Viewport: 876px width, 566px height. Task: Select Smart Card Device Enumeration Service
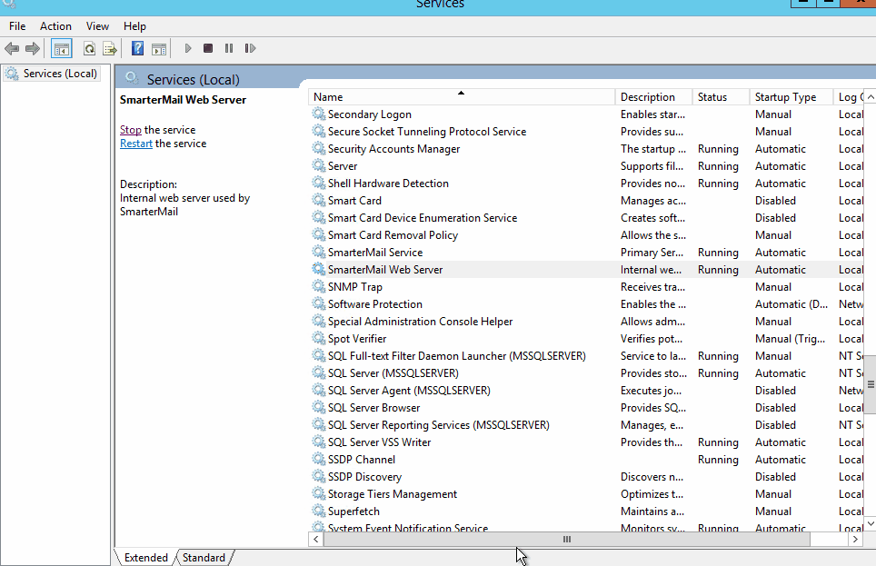(588, 217)
